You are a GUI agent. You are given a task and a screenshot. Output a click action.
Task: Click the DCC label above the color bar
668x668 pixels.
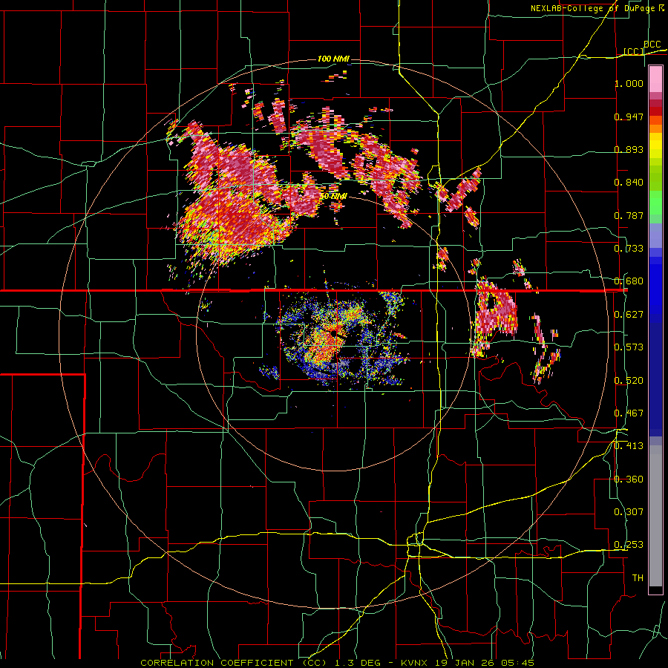click(x=652, y=45)
